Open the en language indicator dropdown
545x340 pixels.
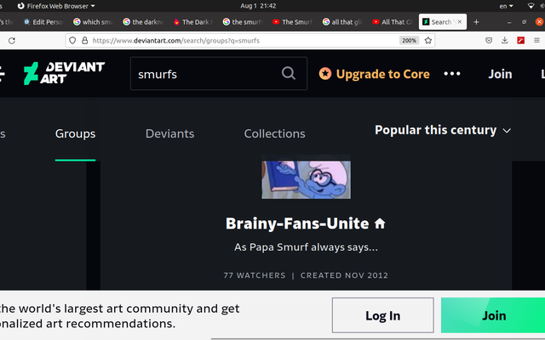coord(506,6)
